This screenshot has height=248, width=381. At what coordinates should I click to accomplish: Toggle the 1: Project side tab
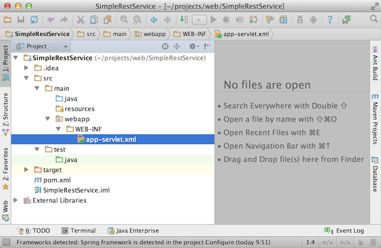point(5,63)
